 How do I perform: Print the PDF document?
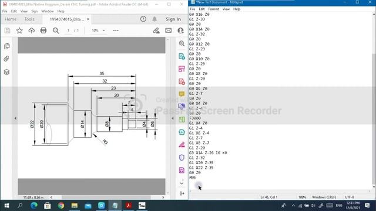[43, 30]
